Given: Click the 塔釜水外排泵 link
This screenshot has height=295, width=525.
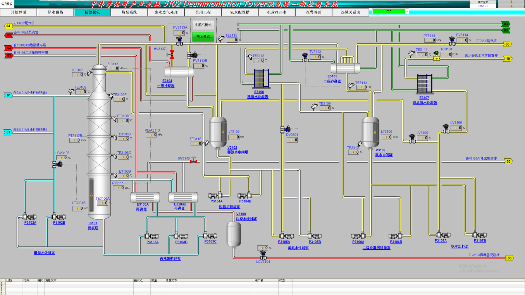Looking at the screenshot, I should (x=45, y=253).
